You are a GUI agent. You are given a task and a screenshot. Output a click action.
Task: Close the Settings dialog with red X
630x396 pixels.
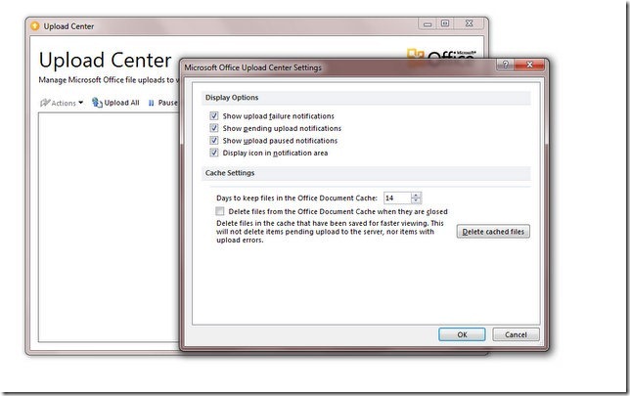(529, 65)
